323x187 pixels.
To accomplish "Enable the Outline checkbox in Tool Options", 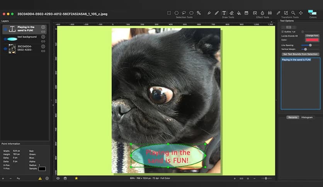I will coord(282,31).
